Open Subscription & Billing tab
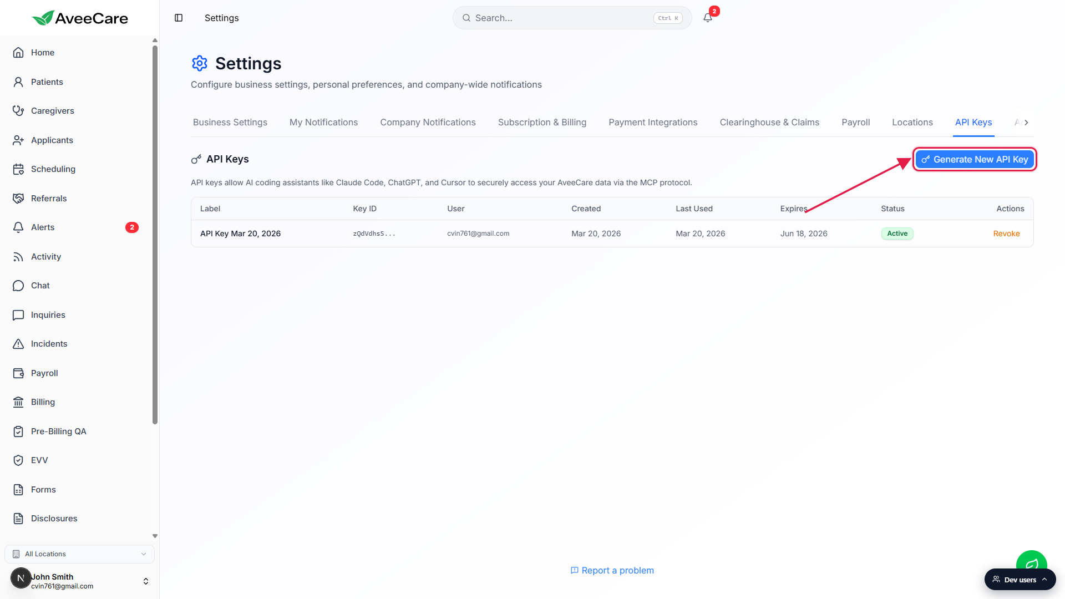Screen dimensions: 1065x599 (x=542, y=123)
